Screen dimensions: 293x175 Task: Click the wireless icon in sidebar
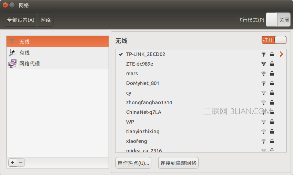(x=12, y=42)
